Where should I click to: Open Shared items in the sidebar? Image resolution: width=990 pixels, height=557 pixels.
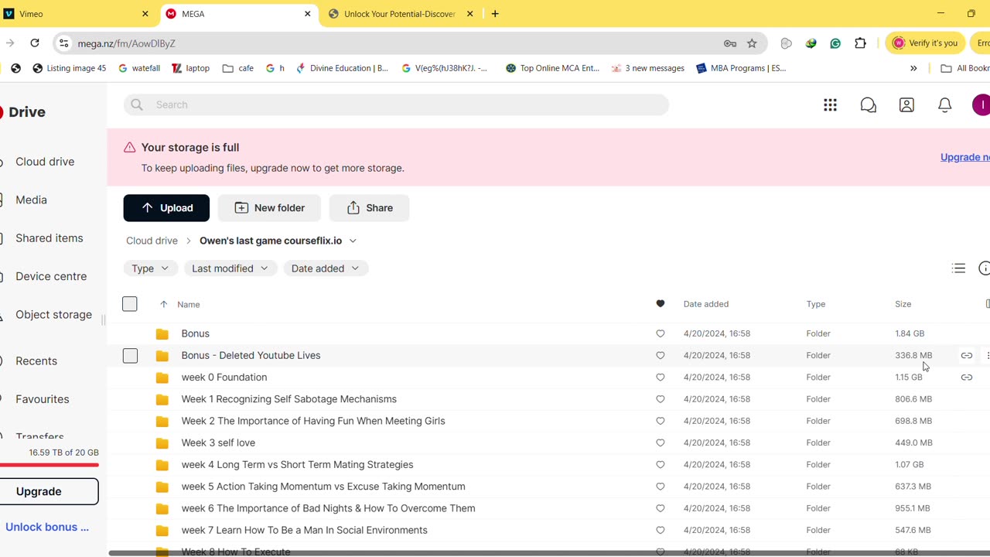49,238
